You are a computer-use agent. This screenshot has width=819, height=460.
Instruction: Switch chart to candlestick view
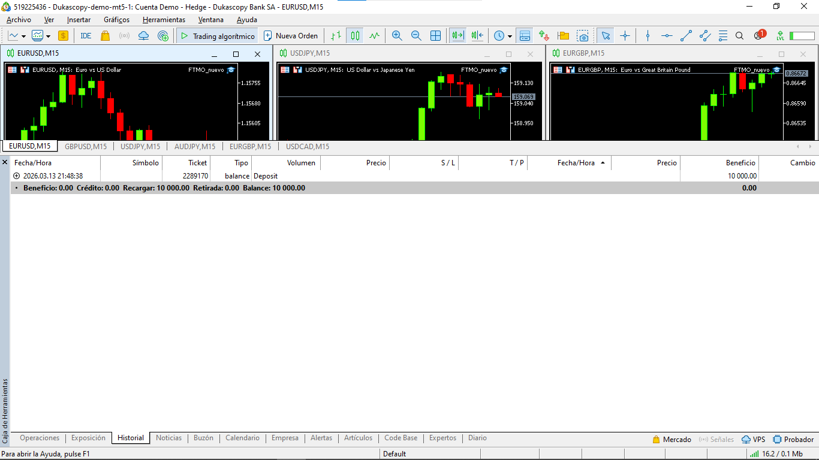(x=356, y=36)
